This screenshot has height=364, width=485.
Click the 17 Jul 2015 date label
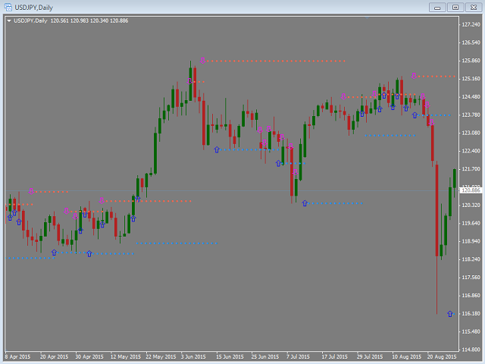335,356
